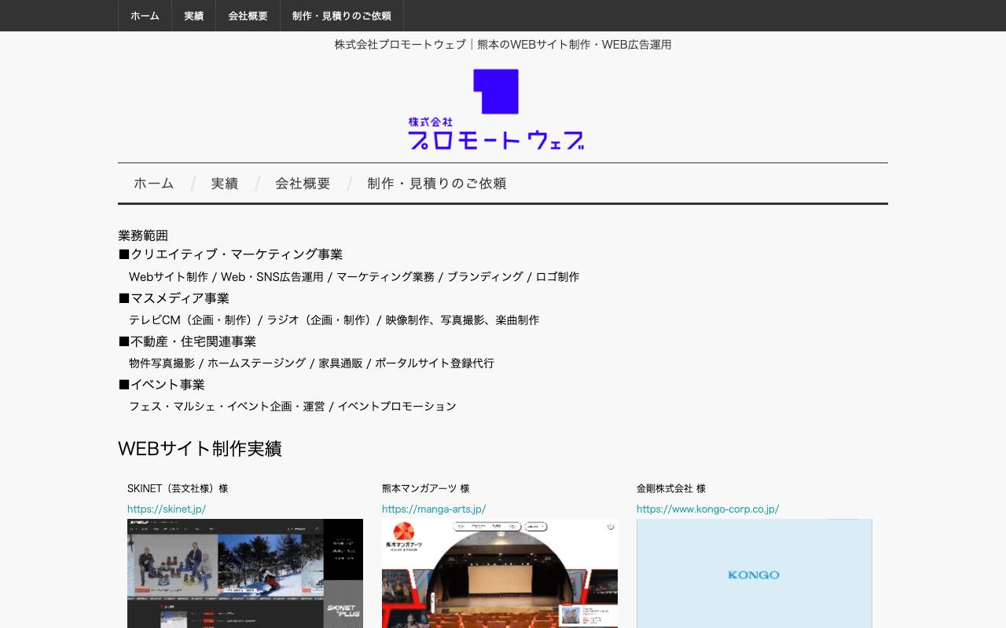
Task: Open the https://www.kongo-corp.co.jp/ link
Action: [707, 509]
